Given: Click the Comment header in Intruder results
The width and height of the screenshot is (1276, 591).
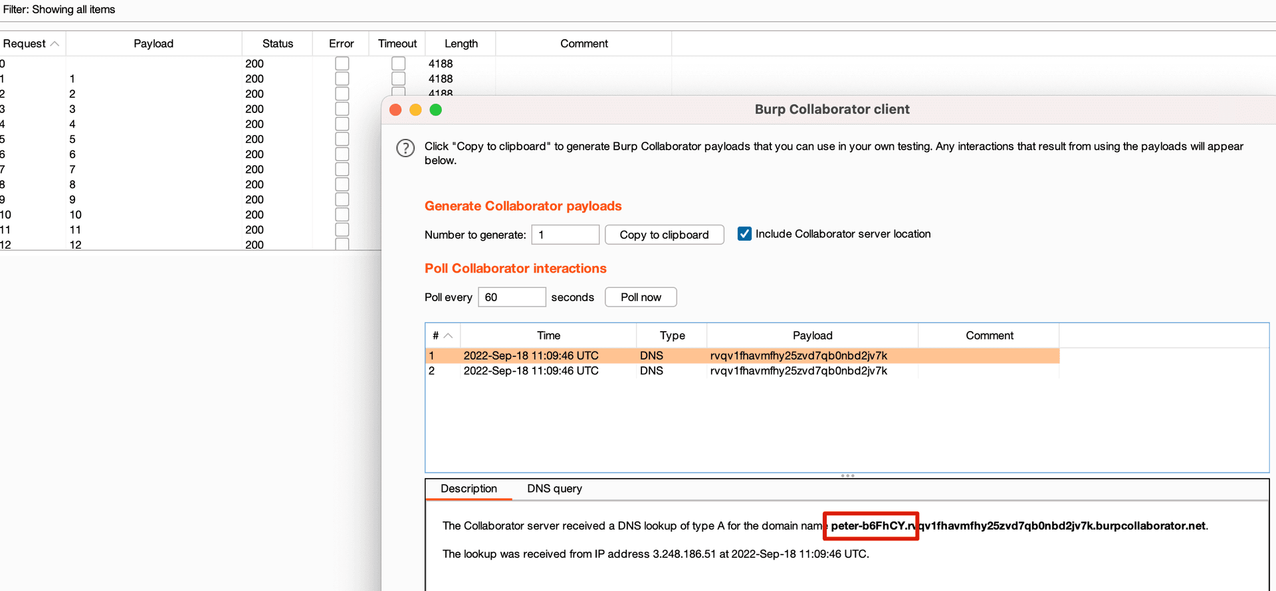Looking at the screenshot, I should [x=584, y=44].
